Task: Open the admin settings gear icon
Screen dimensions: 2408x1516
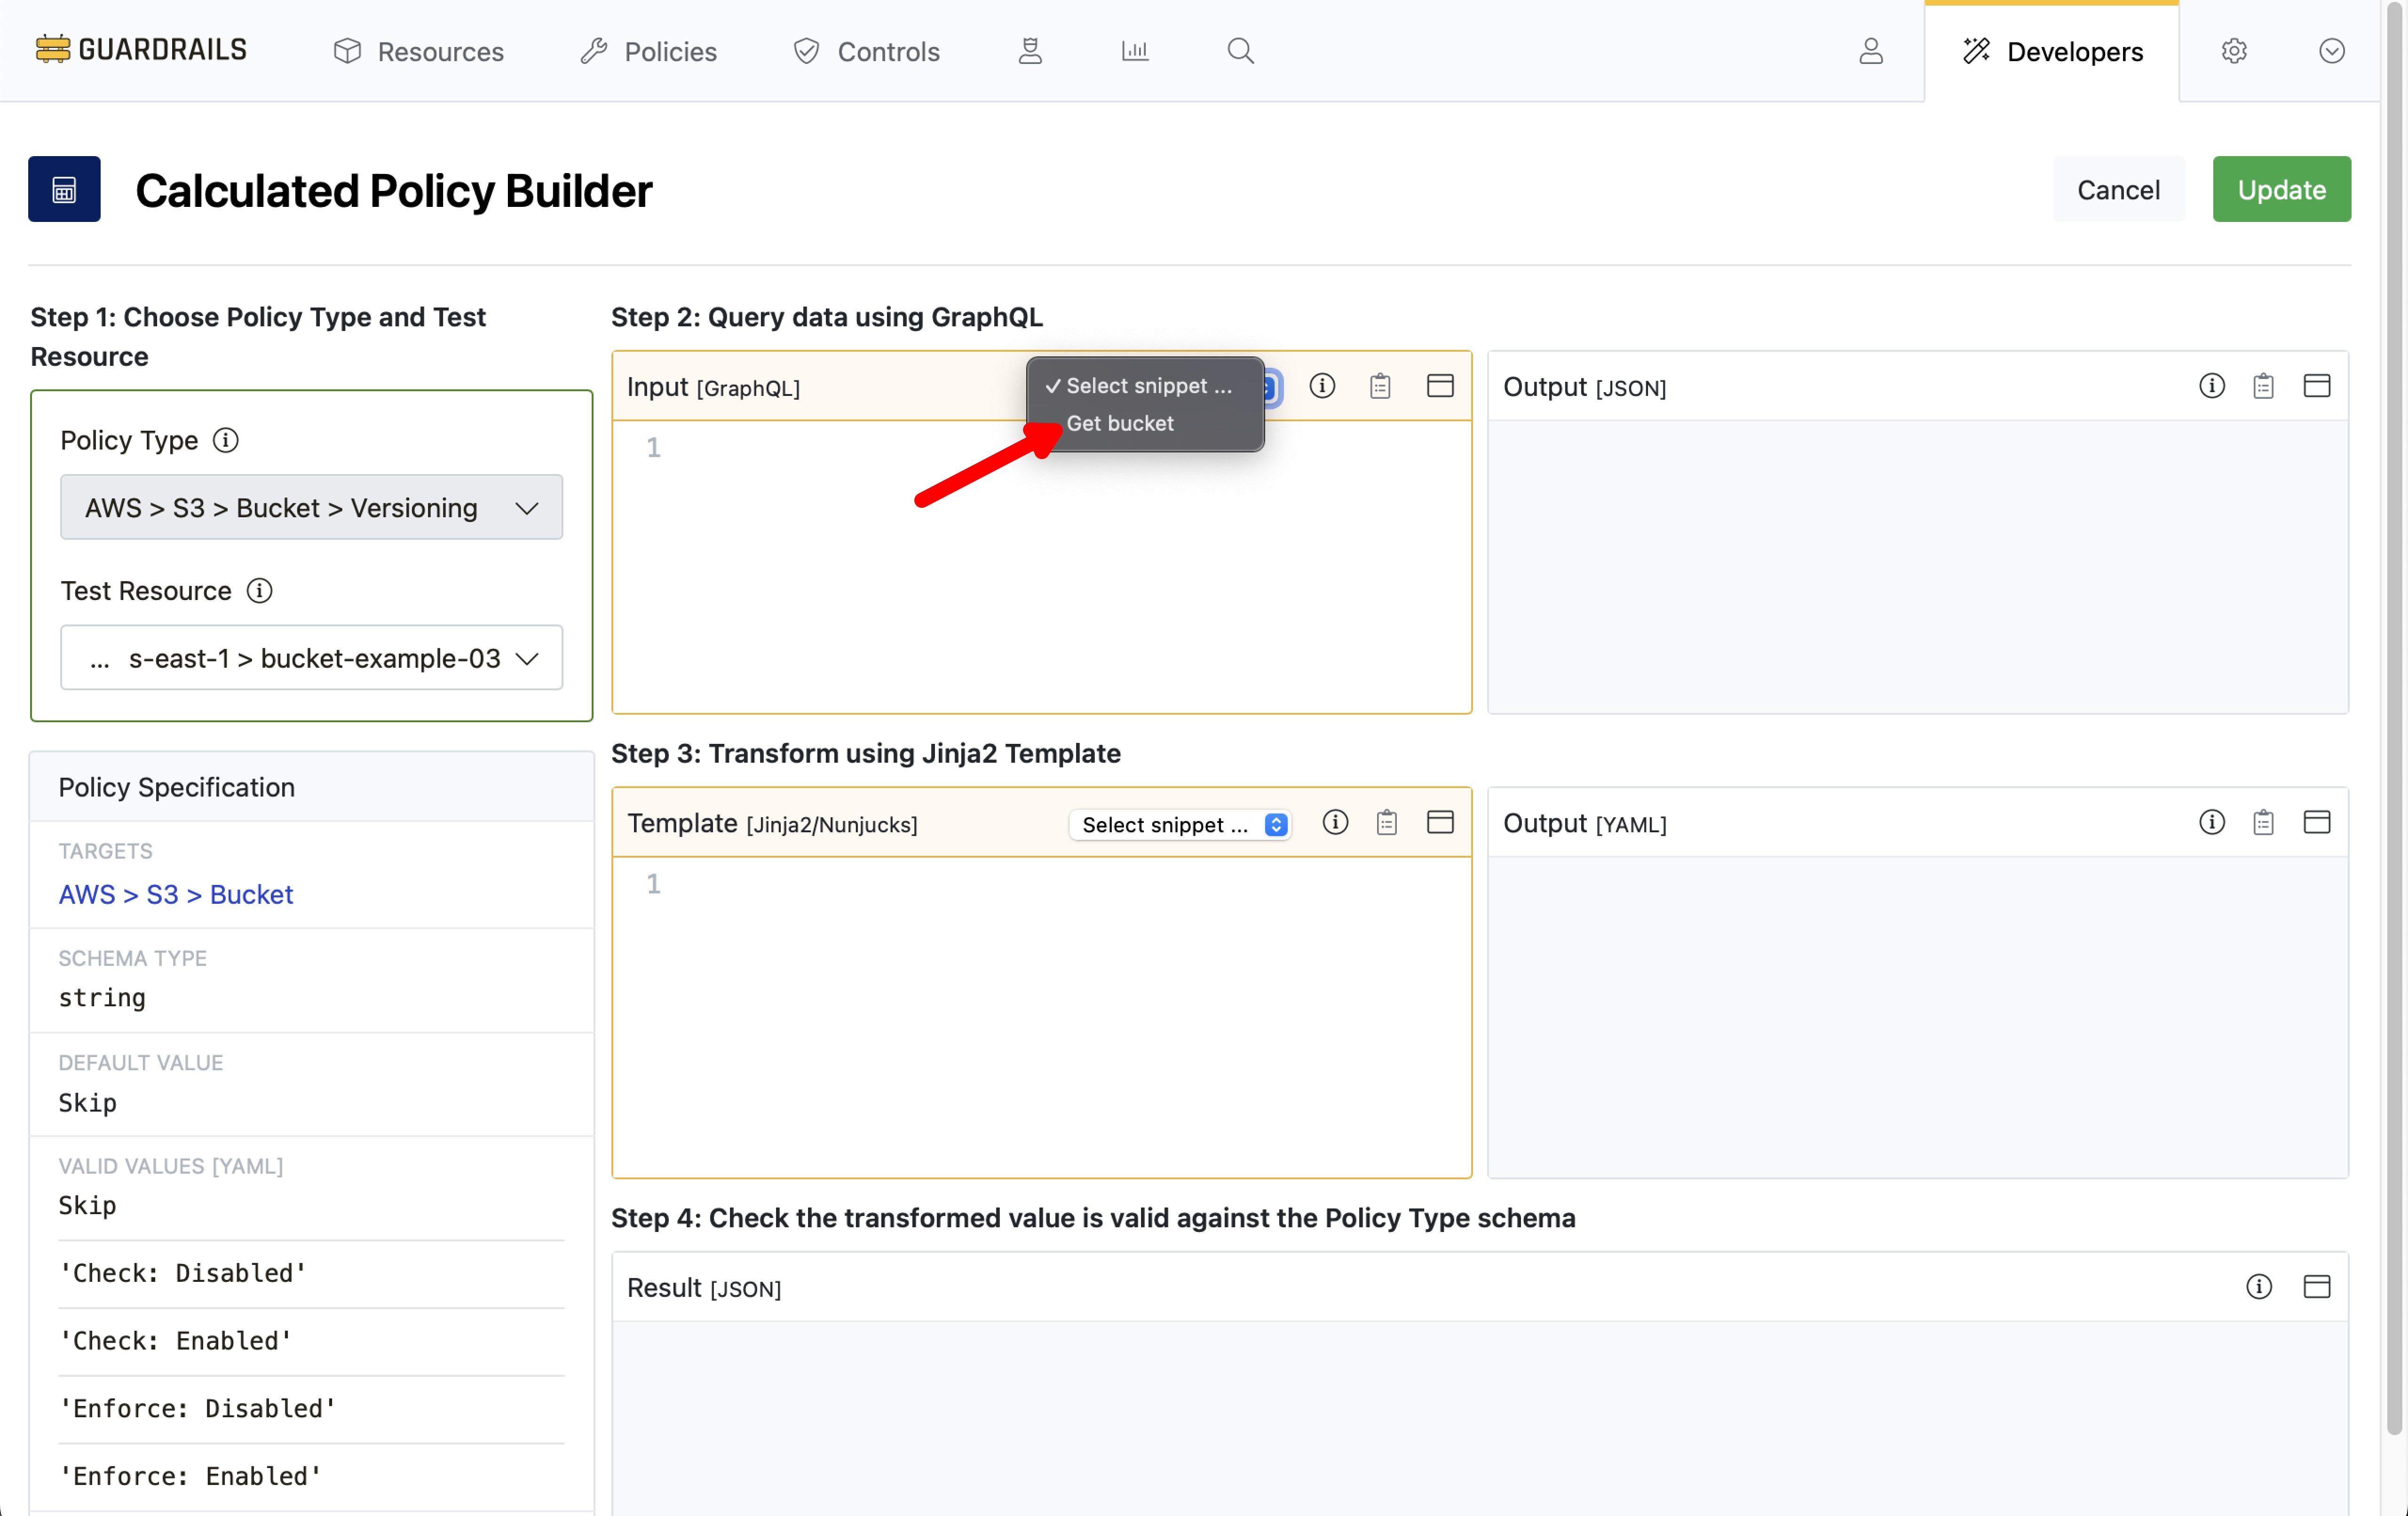Action: point(2234,50)
